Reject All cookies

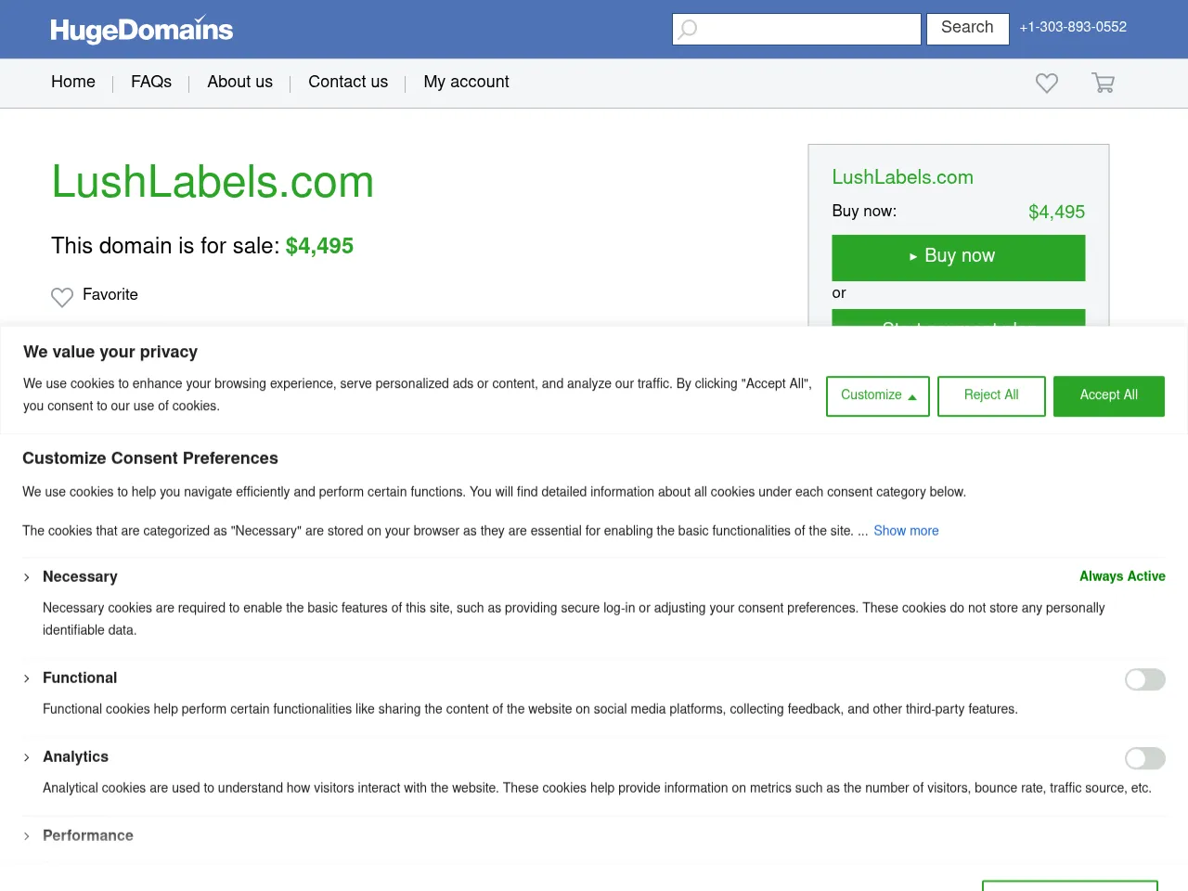[x=991, y=395]
